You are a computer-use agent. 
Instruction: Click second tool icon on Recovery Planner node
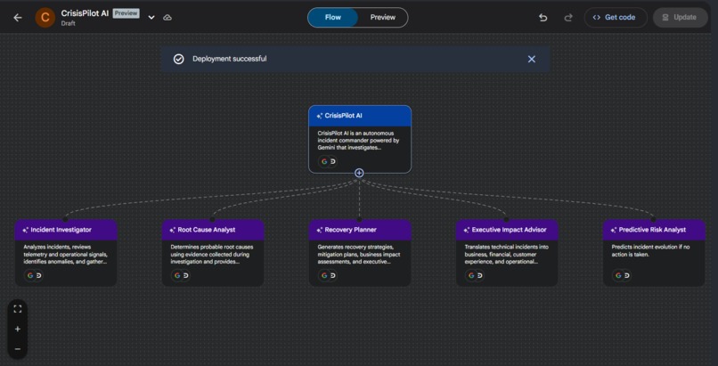333,275
